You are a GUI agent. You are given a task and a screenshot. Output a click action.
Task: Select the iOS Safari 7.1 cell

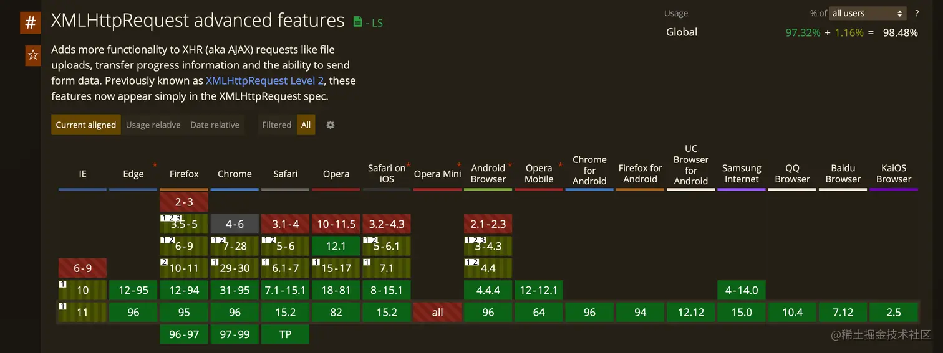[x=387, y=268]
